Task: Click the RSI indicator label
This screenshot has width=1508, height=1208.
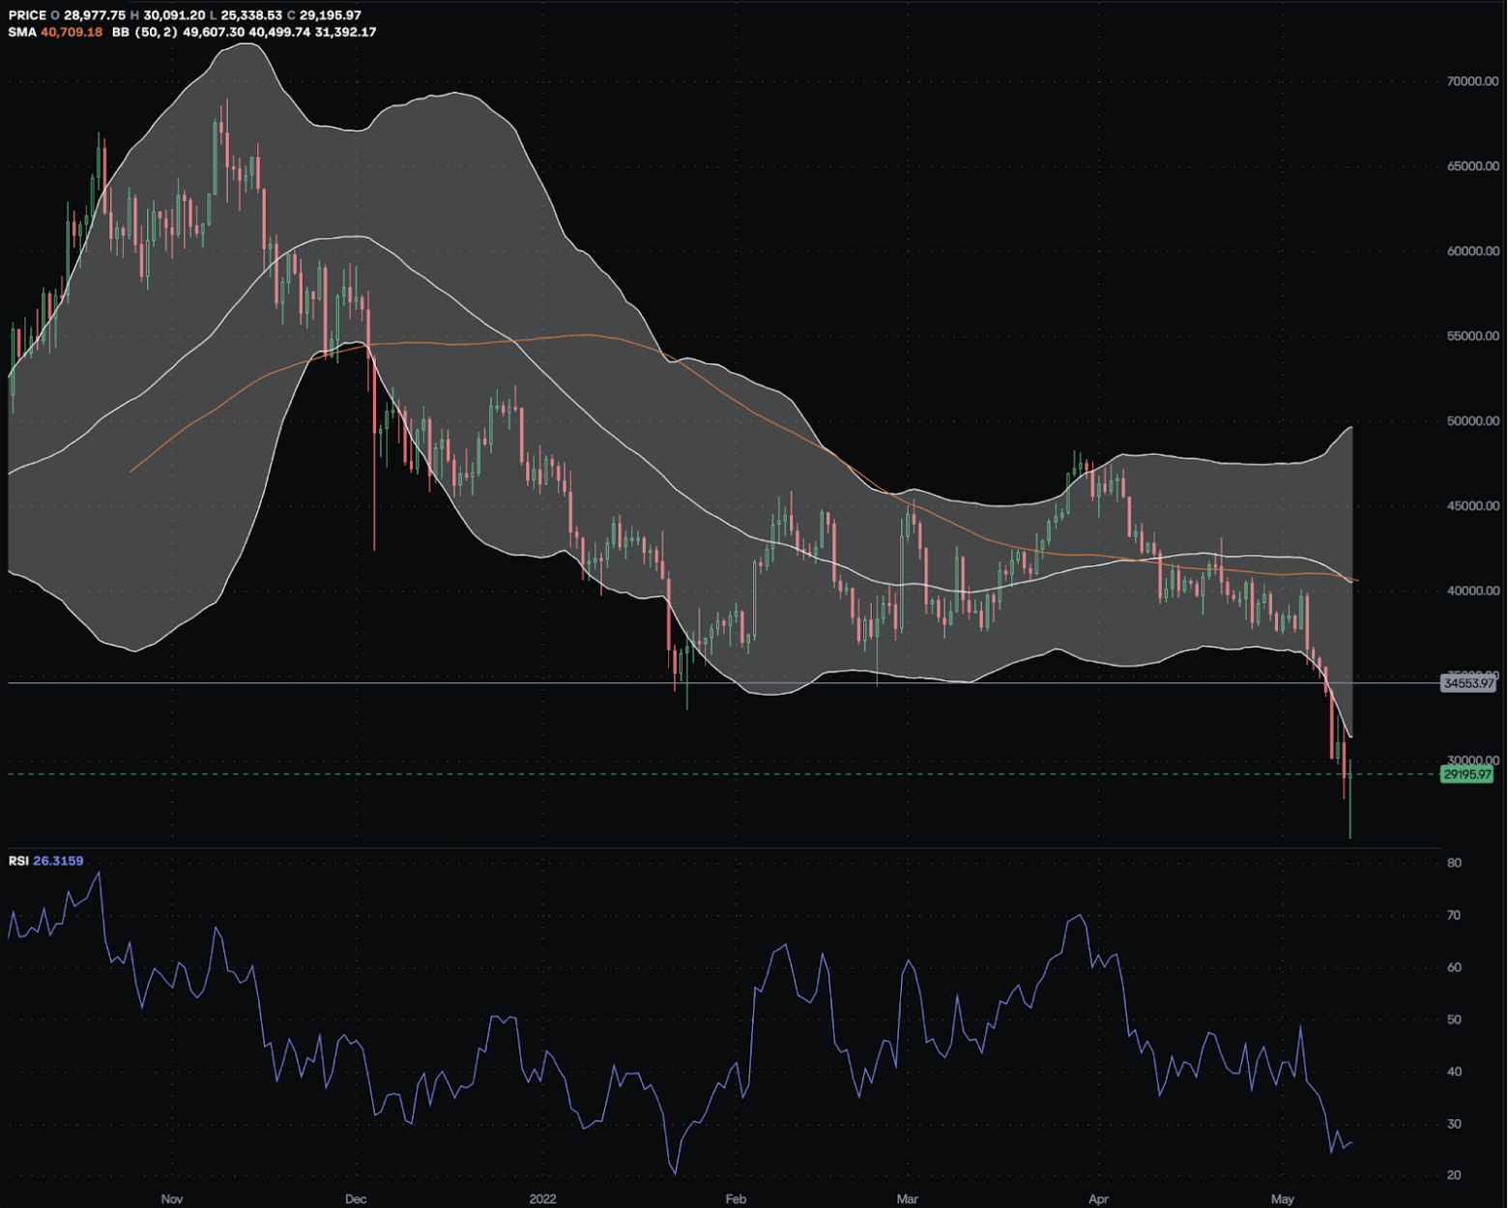Action: (x=18, y=860)
